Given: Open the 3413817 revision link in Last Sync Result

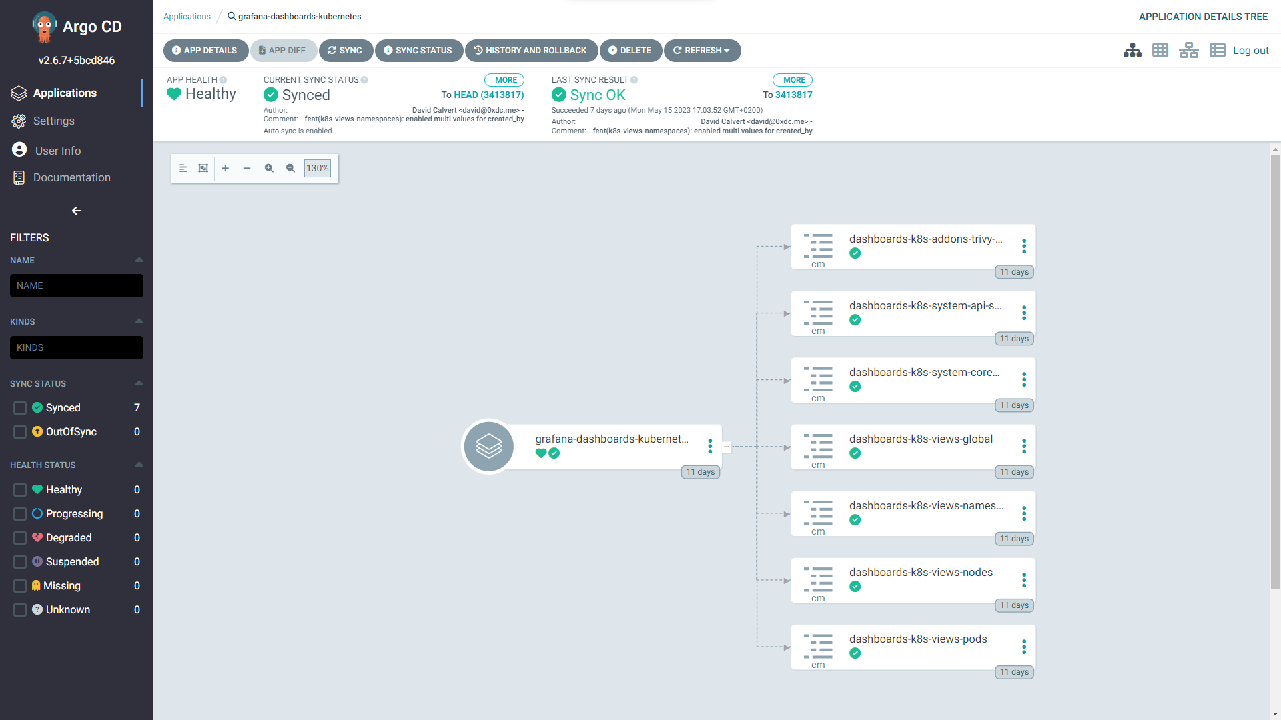Looking at the screenshot, I should [x=794, y=95].
